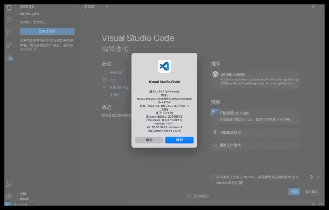Open the Extensions view with badge
The image size is (329, 210).
[x=9, y=57]
